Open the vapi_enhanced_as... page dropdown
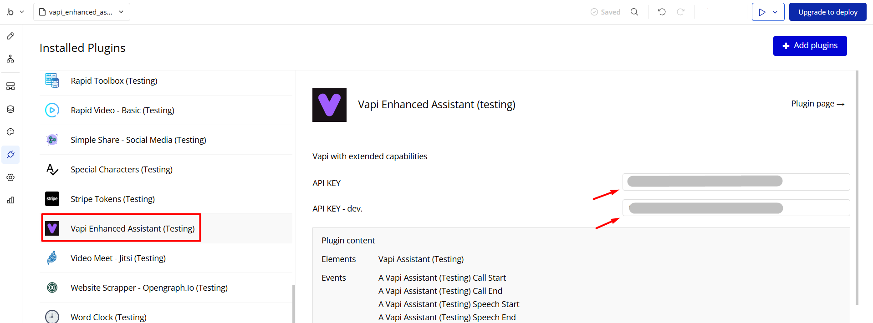The image size is (873, 323). pos(82,12)
